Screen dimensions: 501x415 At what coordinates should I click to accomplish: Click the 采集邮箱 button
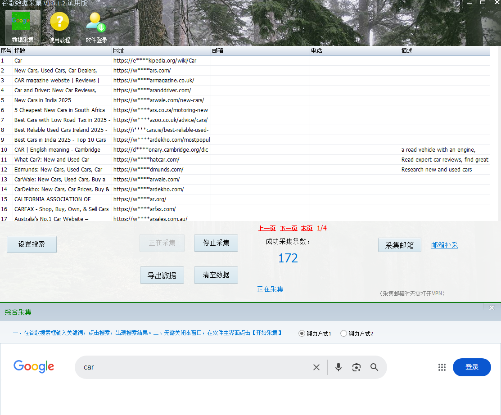[x=399, y=245]
